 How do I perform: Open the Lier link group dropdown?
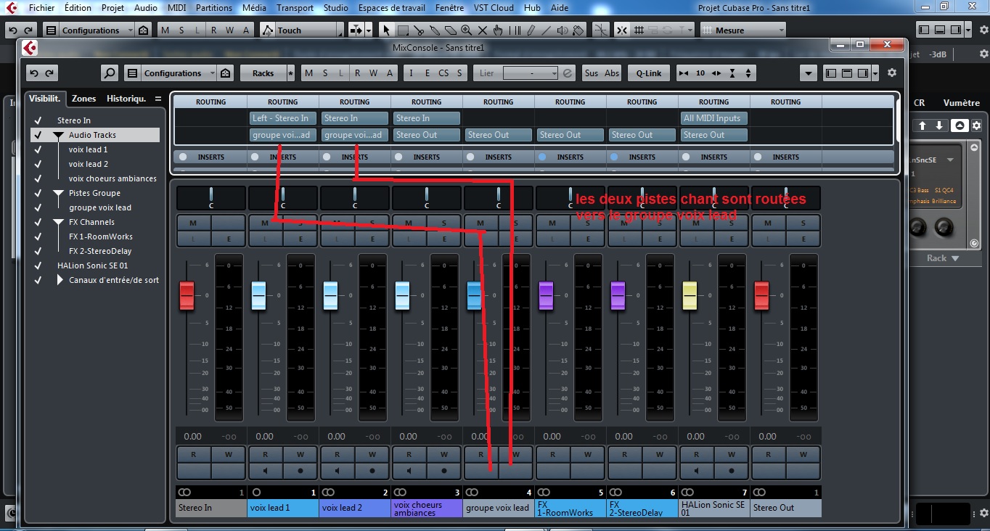[530, 73]
